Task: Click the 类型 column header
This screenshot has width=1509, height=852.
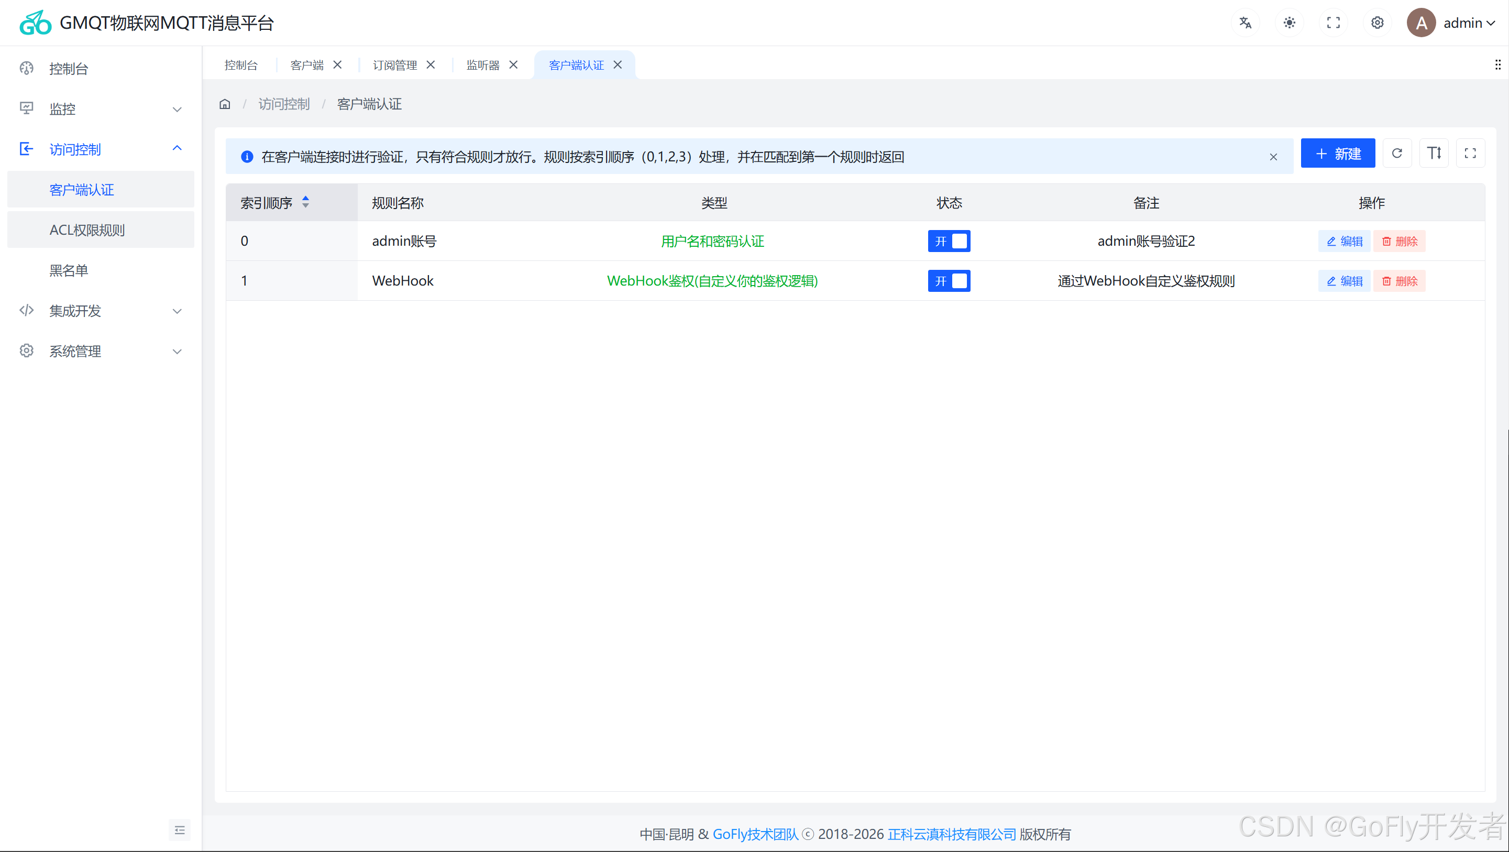Action: pyautogui.click(x=714, y=203)
